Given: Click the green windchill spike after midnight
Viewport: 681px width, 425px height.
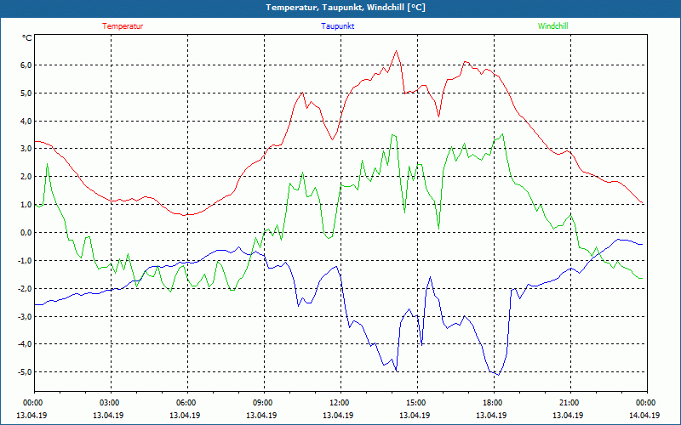Looking at the screenshot, I should (x=47, y=164).
